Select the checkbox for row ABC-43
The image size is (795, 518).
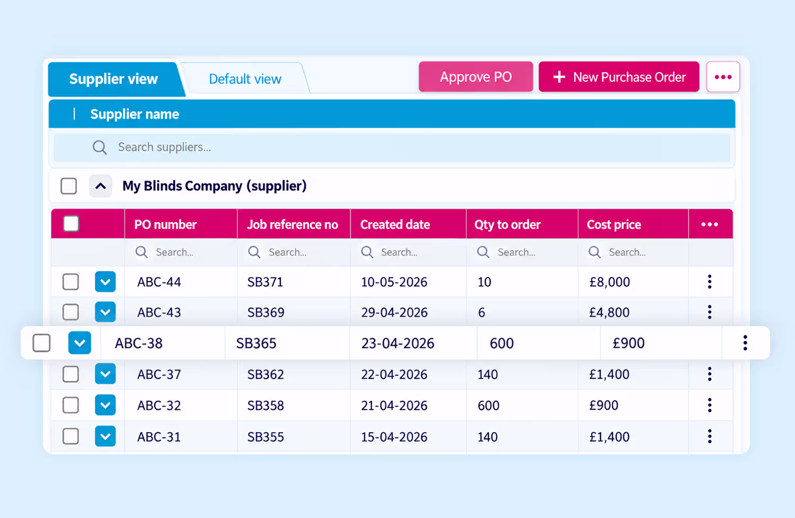(70, 312)
